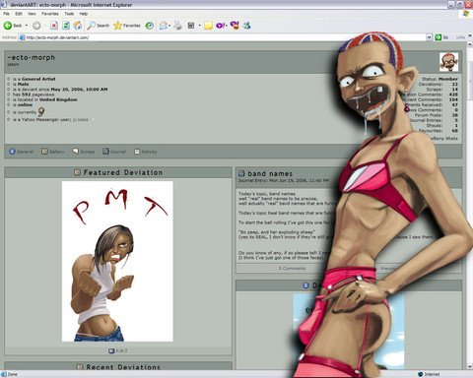Open the Edit menu
This screenshot has width=473, height=378.
coord(19,14)
